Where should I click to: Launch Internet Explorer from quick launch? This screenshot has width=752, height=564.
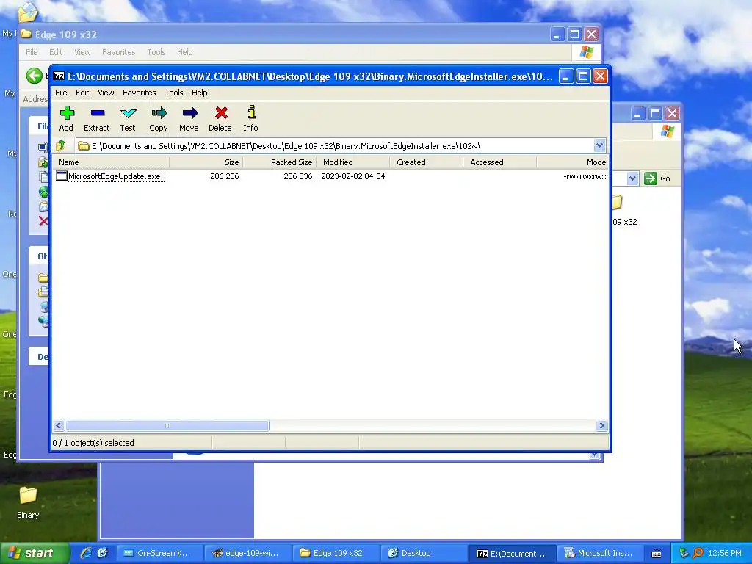tap(86, 553)
